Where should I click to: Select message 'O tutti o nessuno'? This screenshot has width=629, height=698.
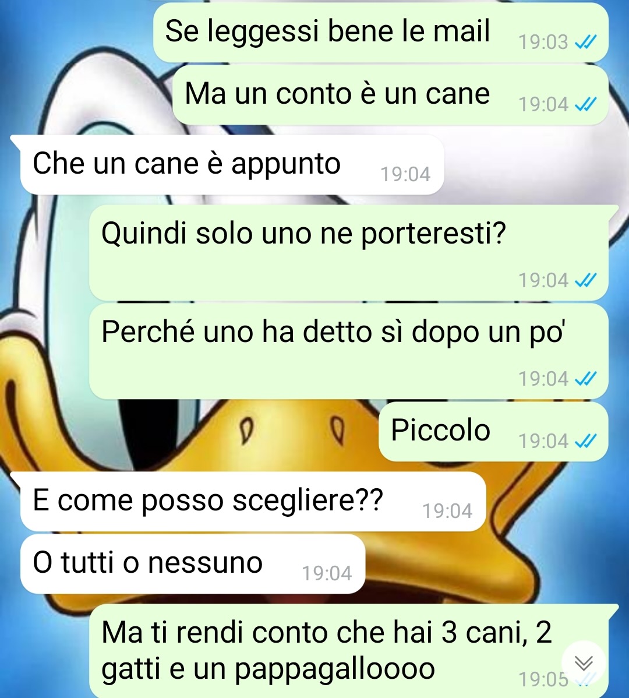[193, 564]
